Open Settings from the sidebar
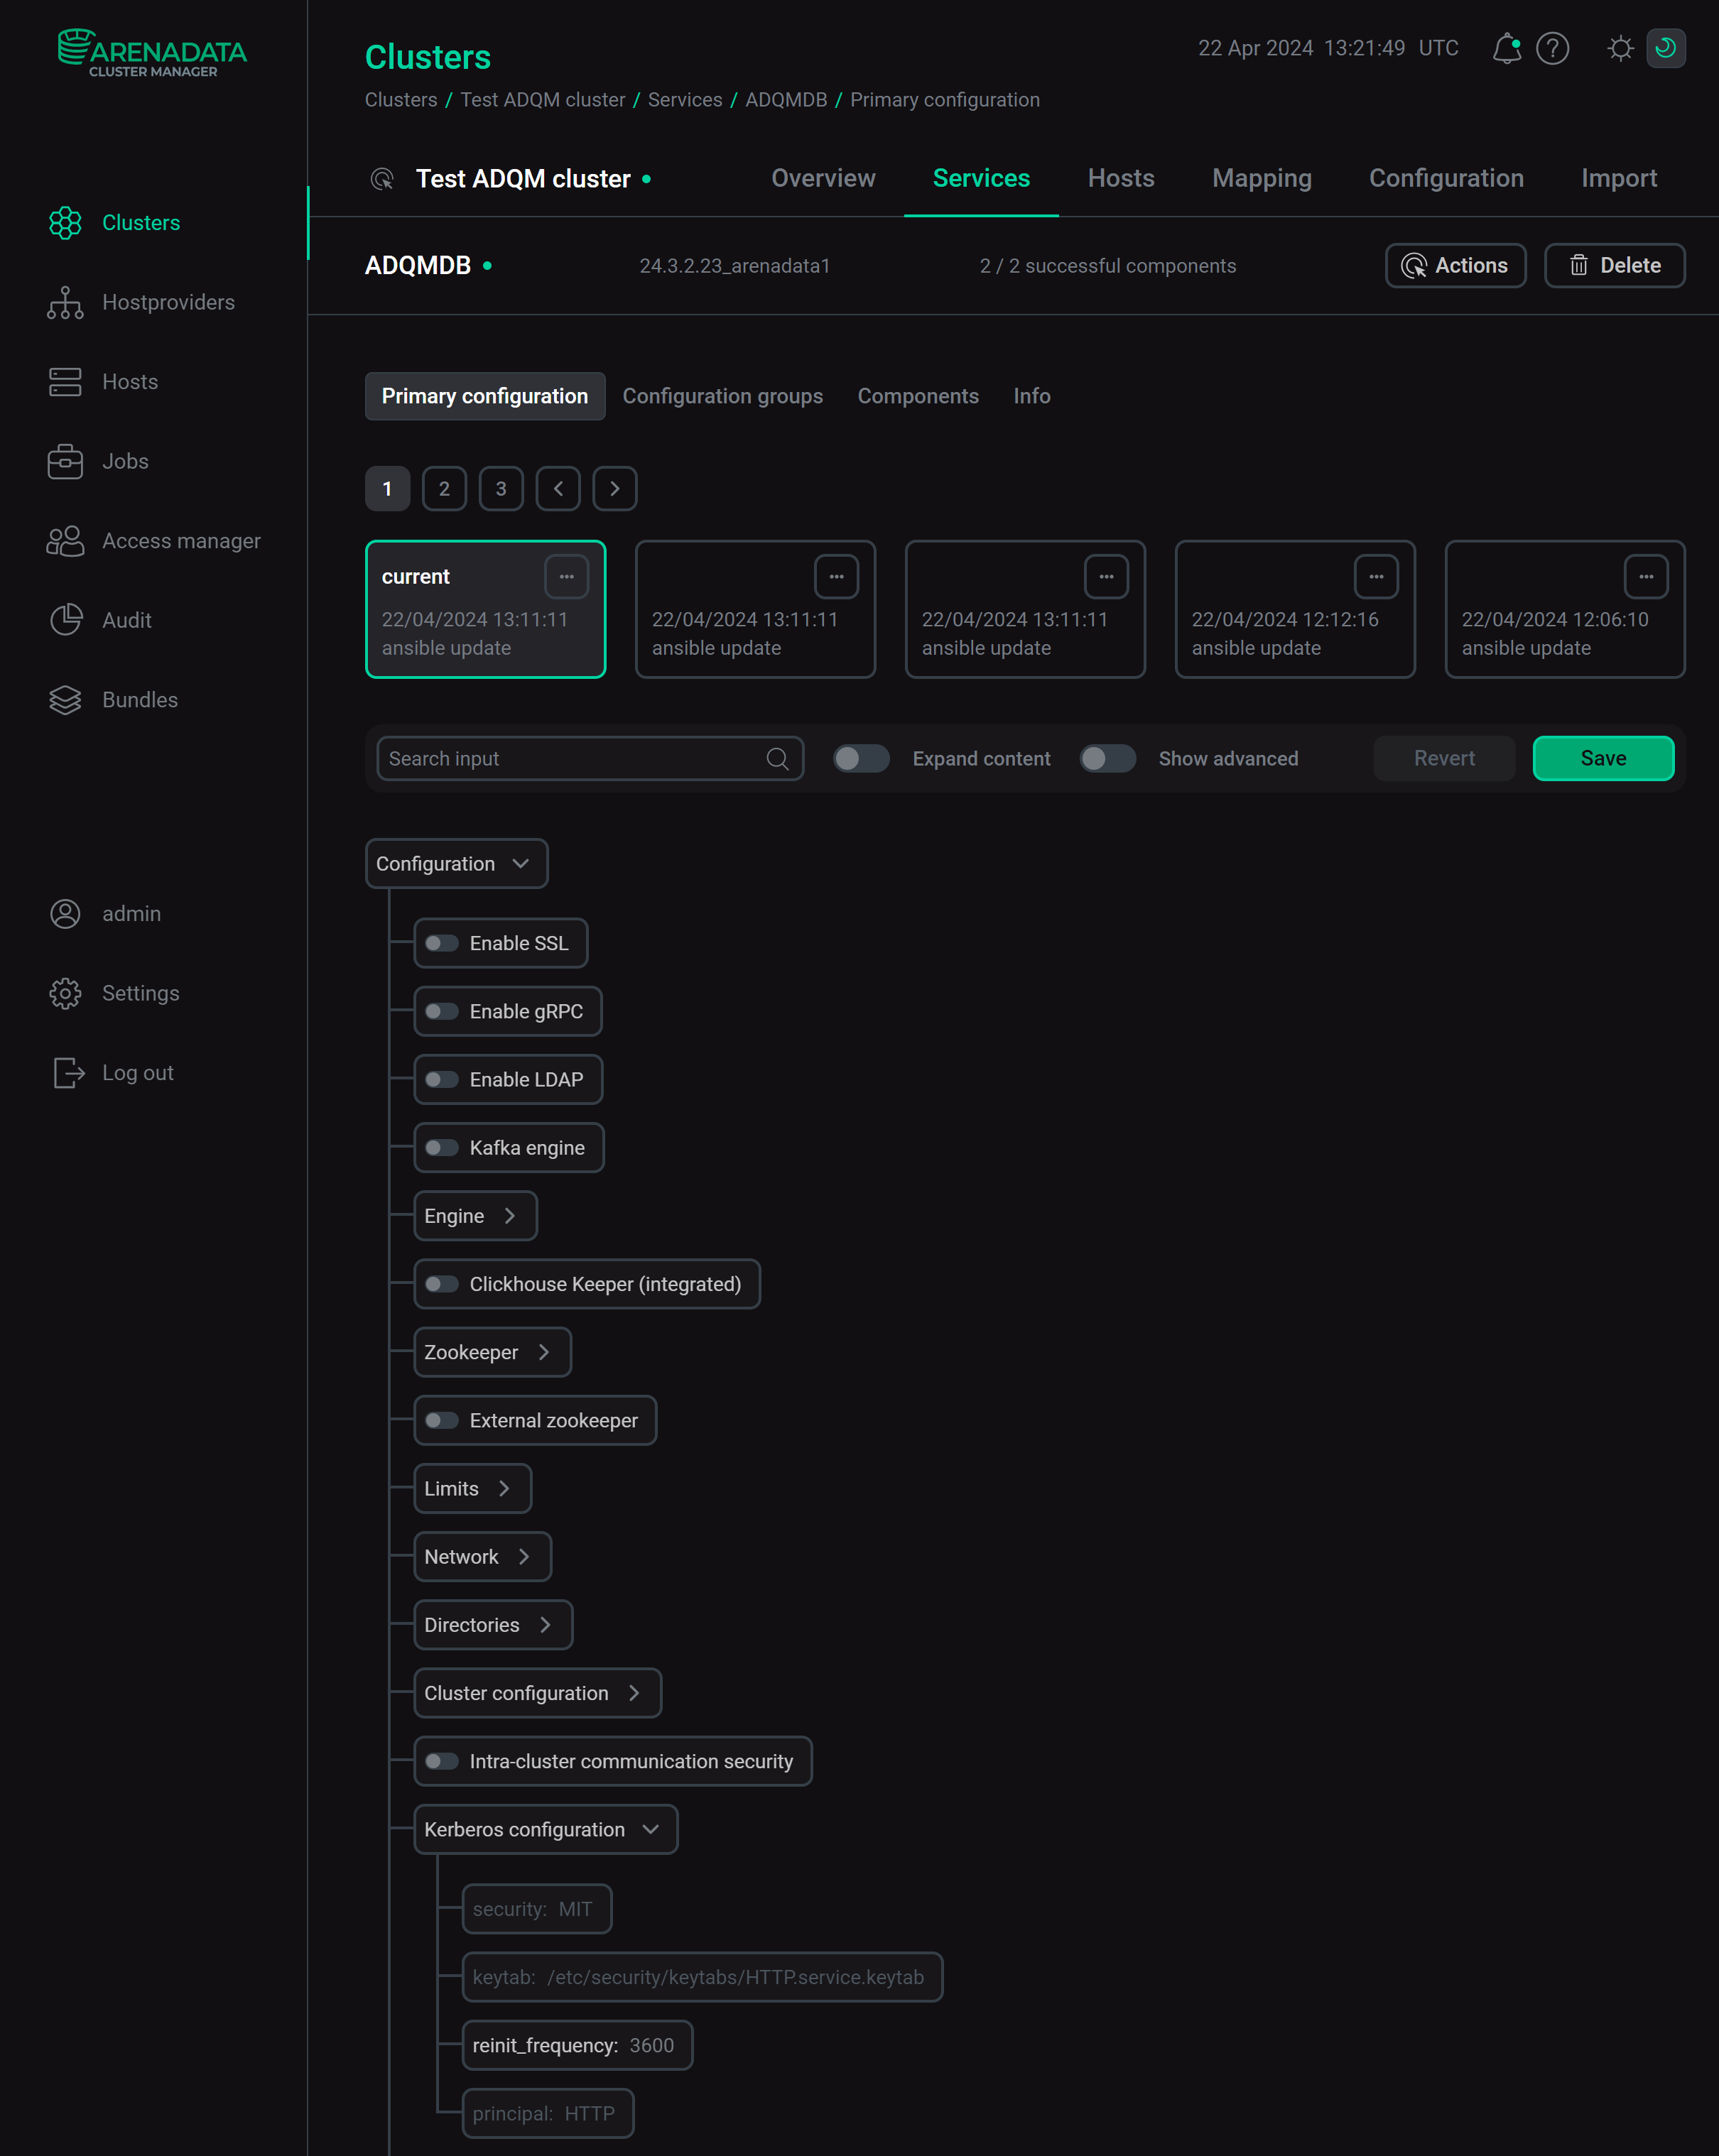Screen dimensions: 1719x2156 pos(114,993)
